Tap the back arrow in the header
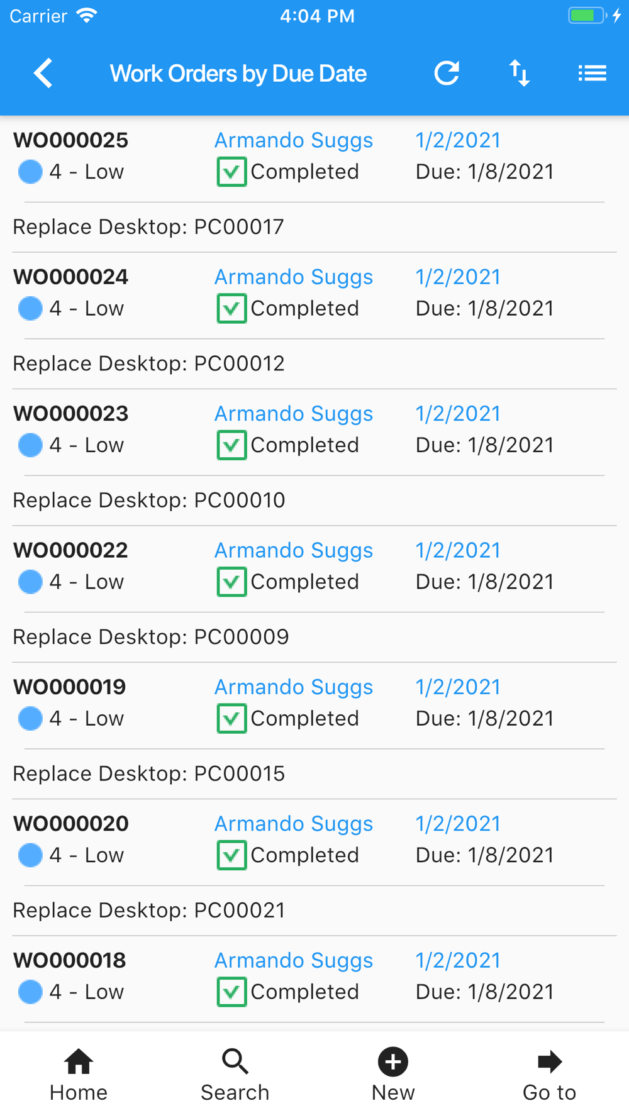 click(x=43, y=74)
